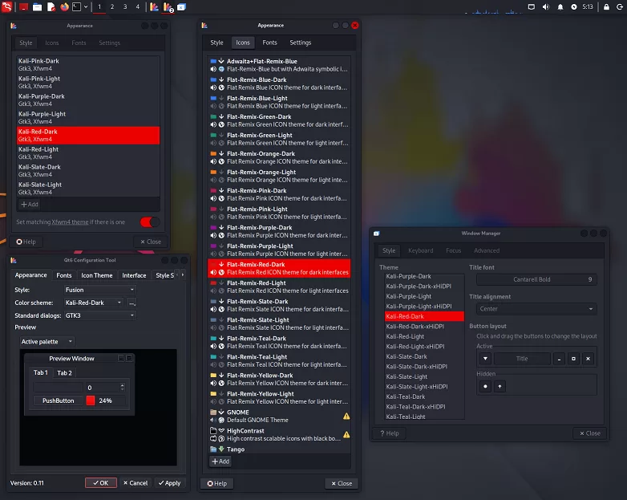Viewport: 627px width, 500px height.
Task: Click the Title box in button layout
Action: pyautogui.click(x=522, y=359)
